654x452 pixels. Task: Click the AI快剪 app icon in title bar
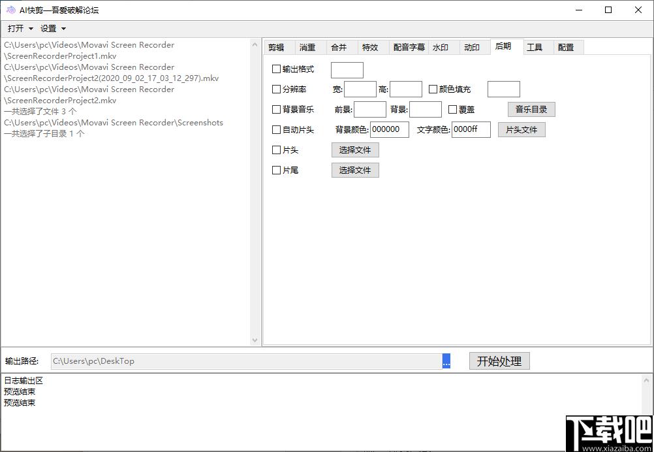point(10,10)
